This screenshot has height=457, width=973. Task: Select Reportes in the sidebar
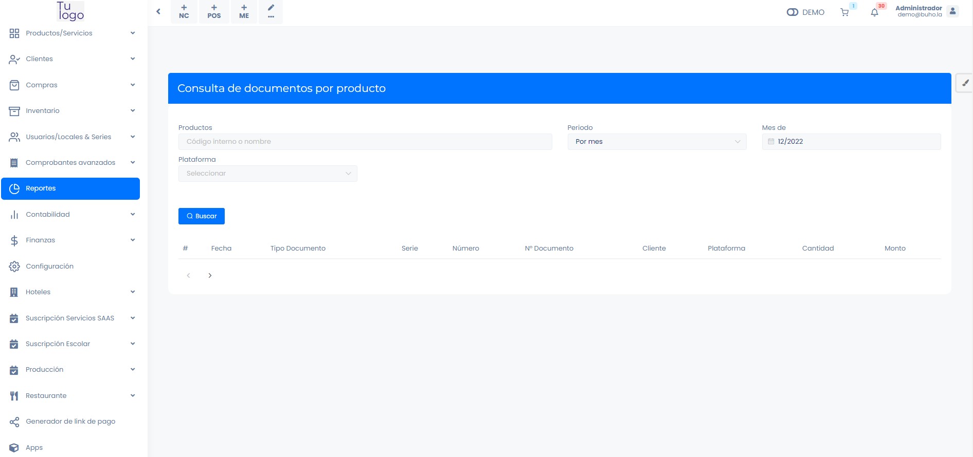coord(70,188)
